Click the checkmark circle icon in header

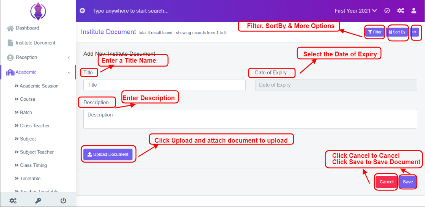pos(387,11)
